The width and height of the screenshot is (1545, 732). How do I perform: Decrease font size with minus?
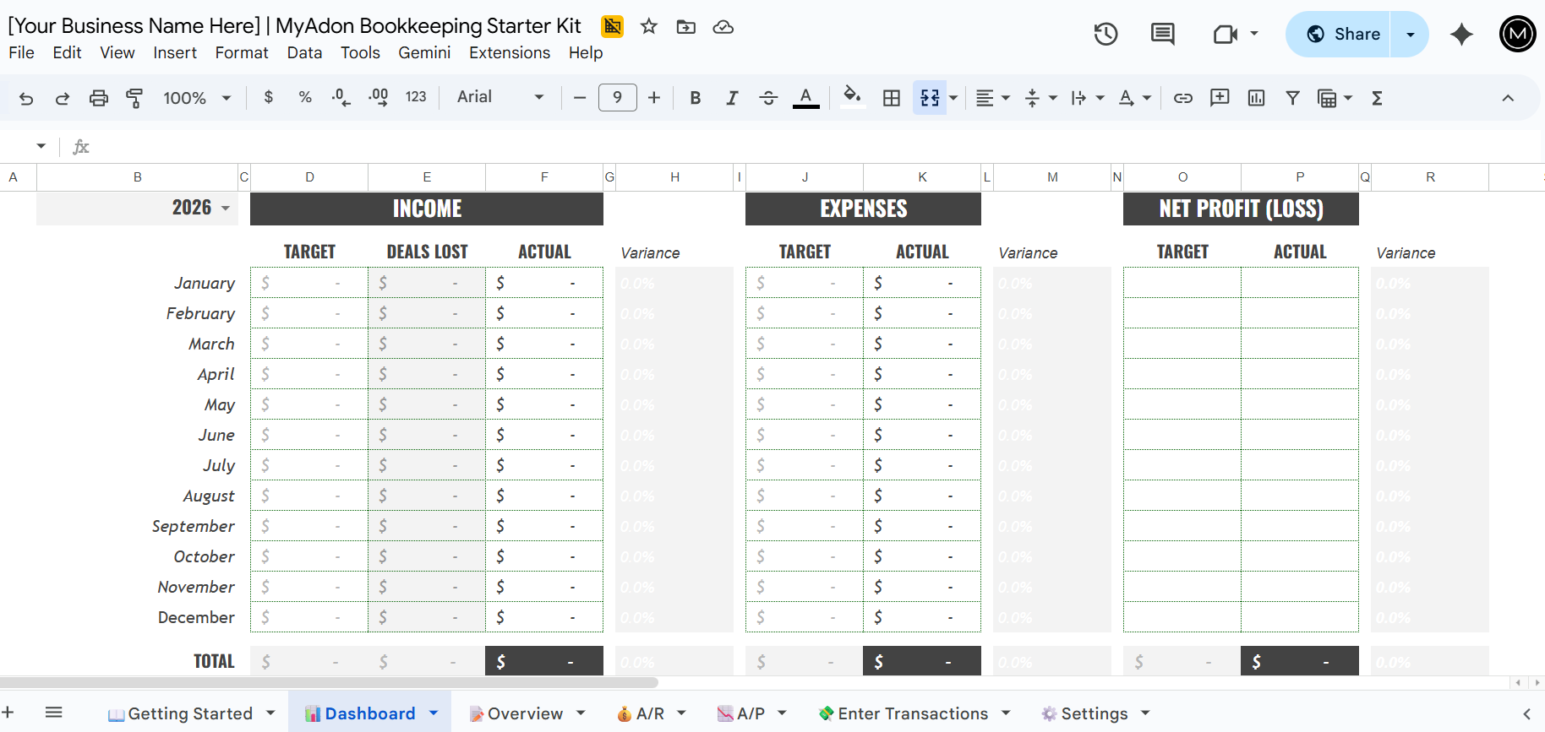(x=579, y=98)
